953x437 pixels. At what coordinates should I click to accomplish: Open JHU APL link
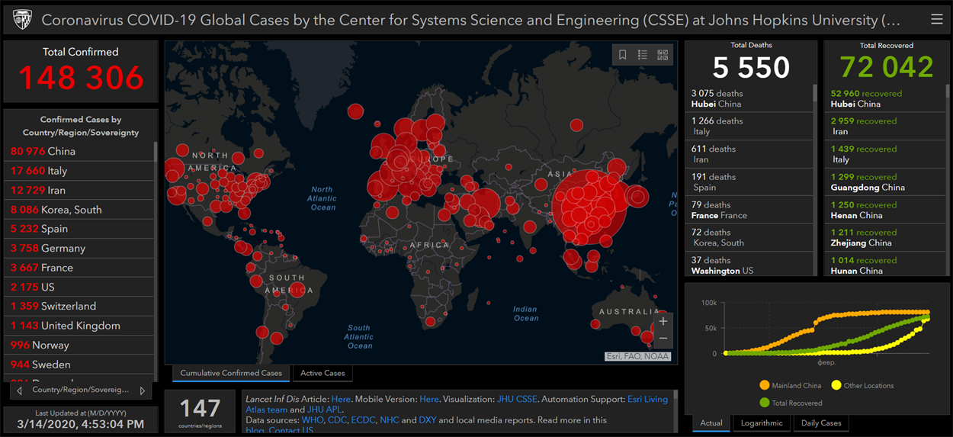pos(326,410)
